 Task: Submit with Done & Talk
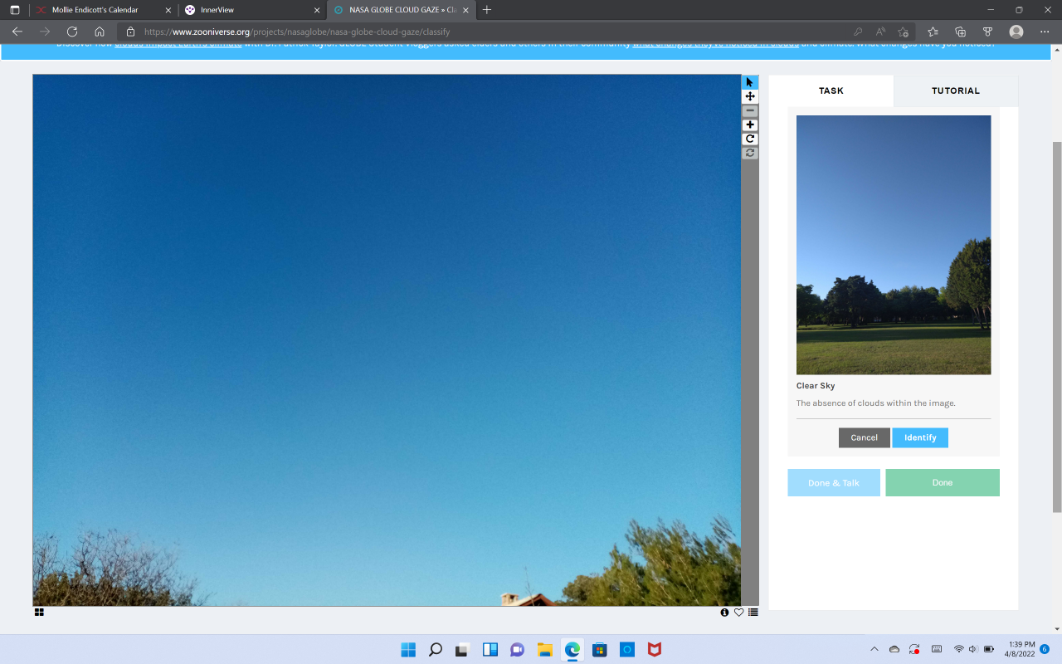pos(834,483)
